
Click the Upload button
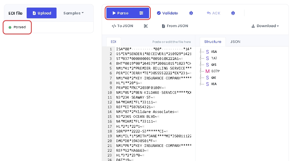[41, 13]
